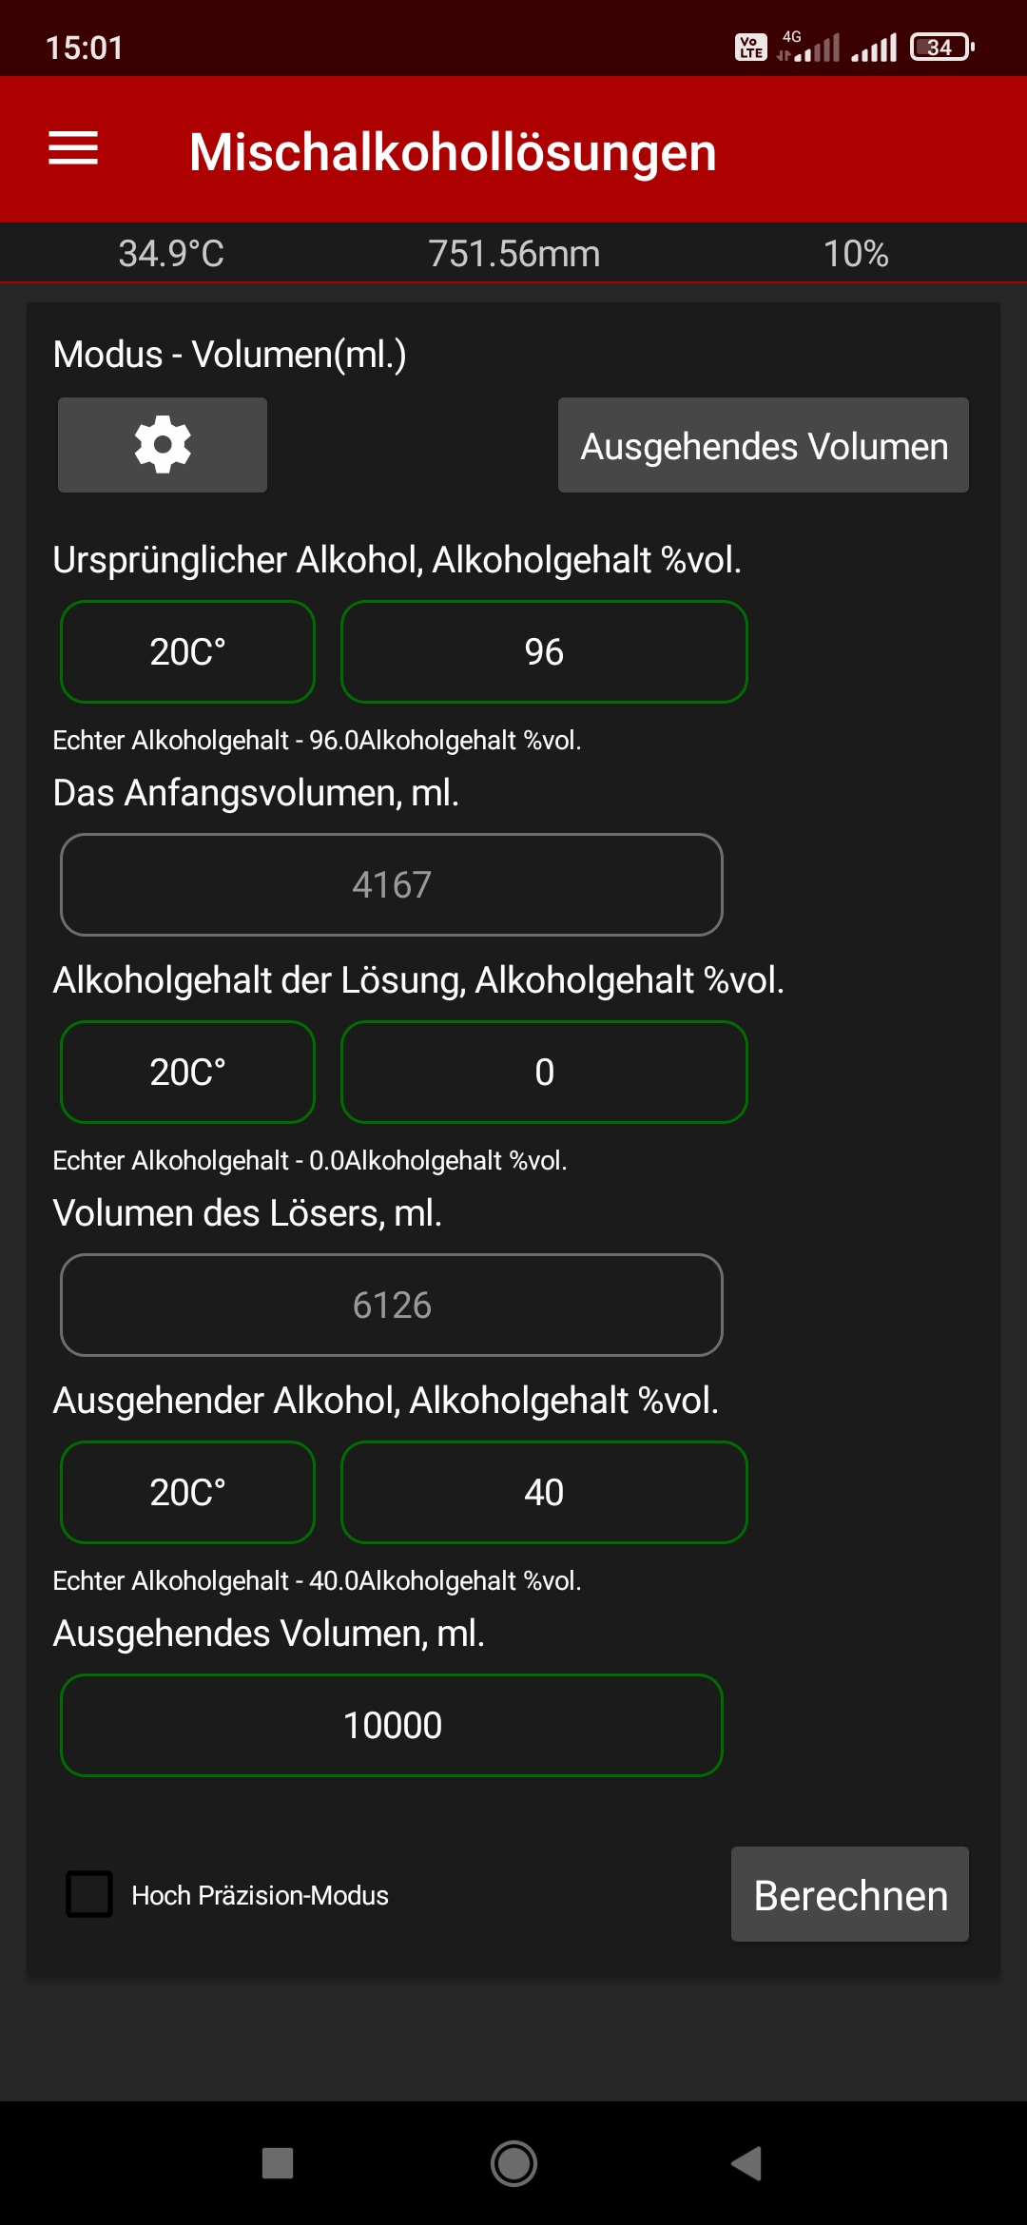Tap the Android back button

click(x=747, y=2163)
